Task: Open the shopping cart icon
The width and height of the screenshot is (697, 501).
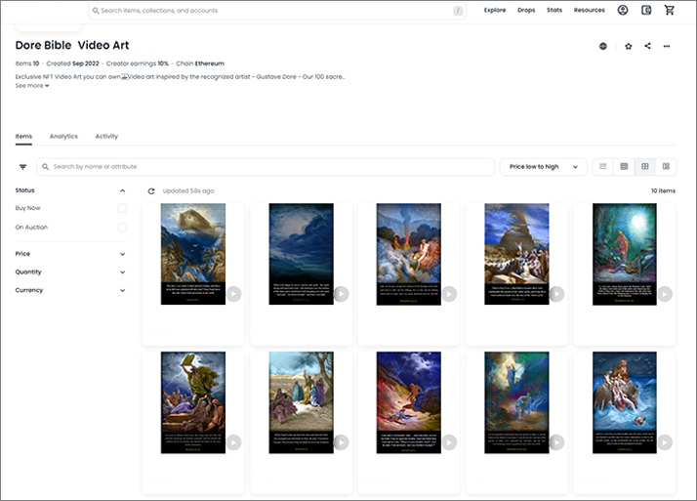Action: click(669, 10)
